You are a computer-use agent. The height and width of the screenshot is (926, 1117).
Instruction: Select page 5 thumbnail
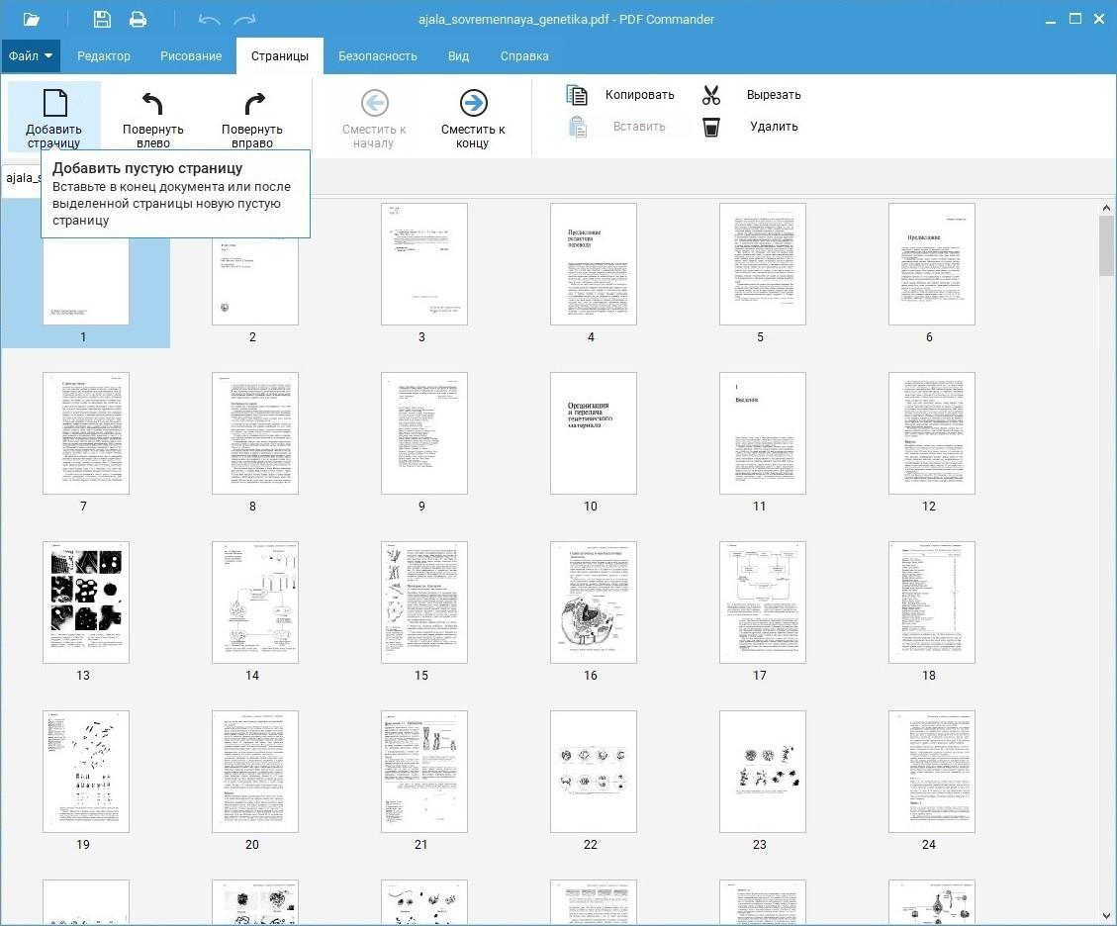[762, 263]
